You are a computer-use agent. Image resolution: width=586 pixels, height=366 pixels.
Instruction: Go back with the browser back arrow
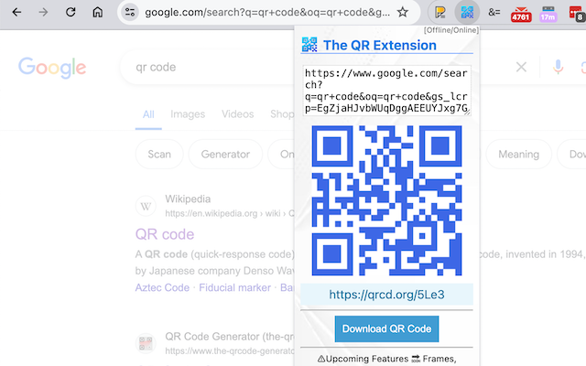(16, 12)
